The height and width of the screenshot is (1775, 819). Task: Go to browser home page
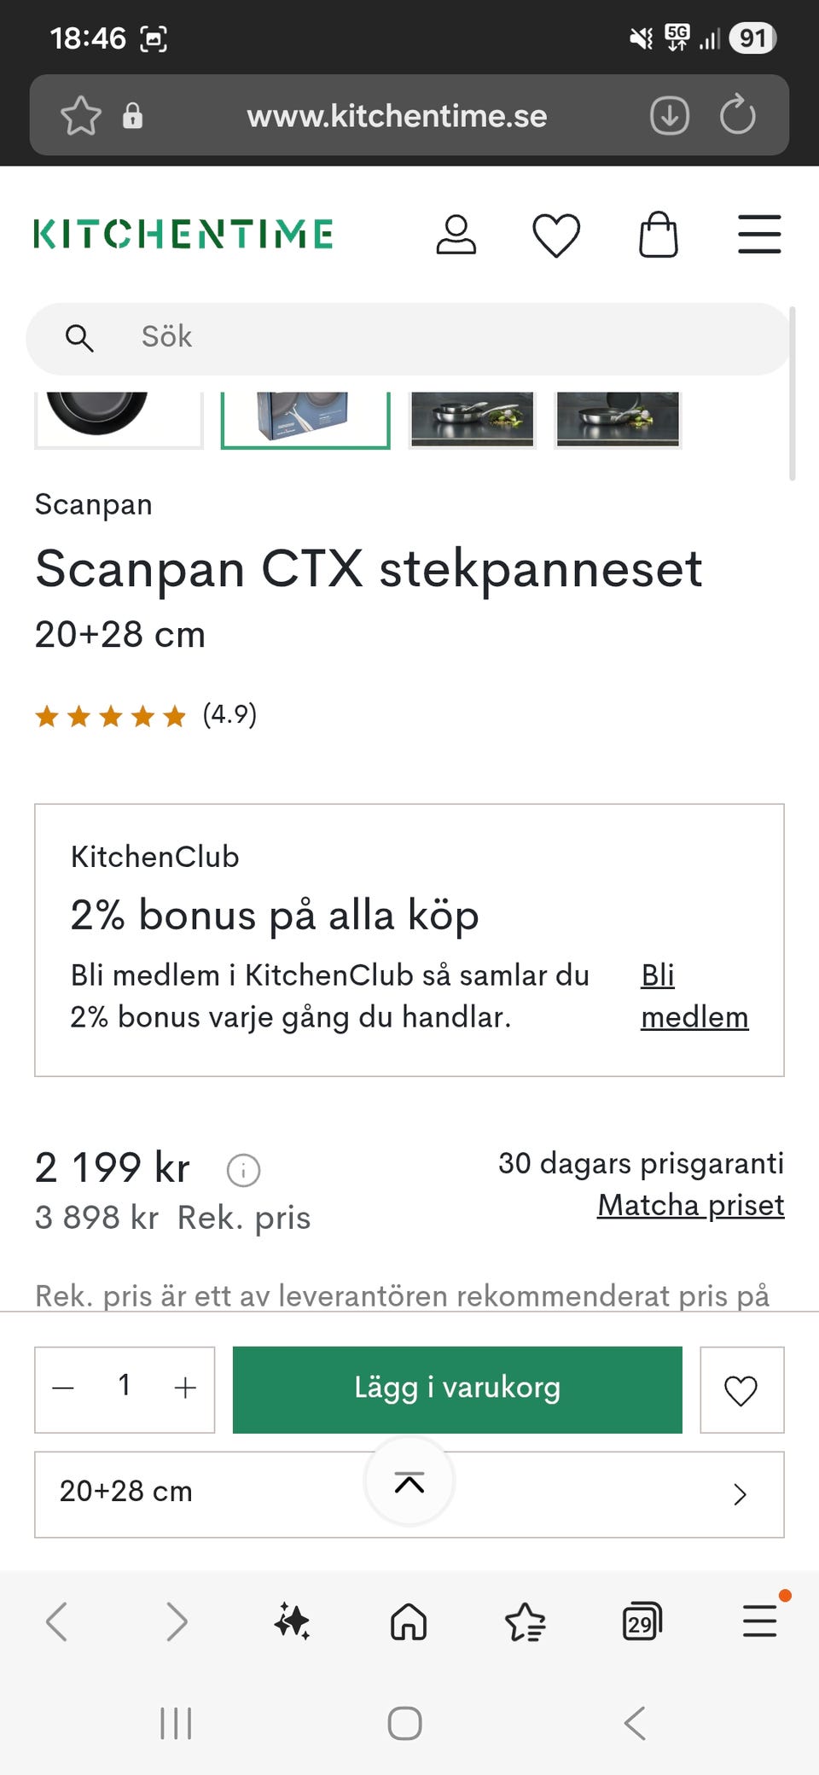pyautogui.click(x=409, y=1621)
